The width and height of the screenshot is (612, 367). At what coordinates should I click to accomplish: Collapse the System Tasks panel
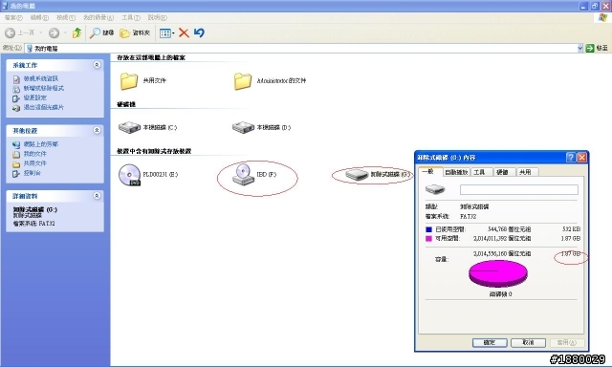[x=97, y=65]
